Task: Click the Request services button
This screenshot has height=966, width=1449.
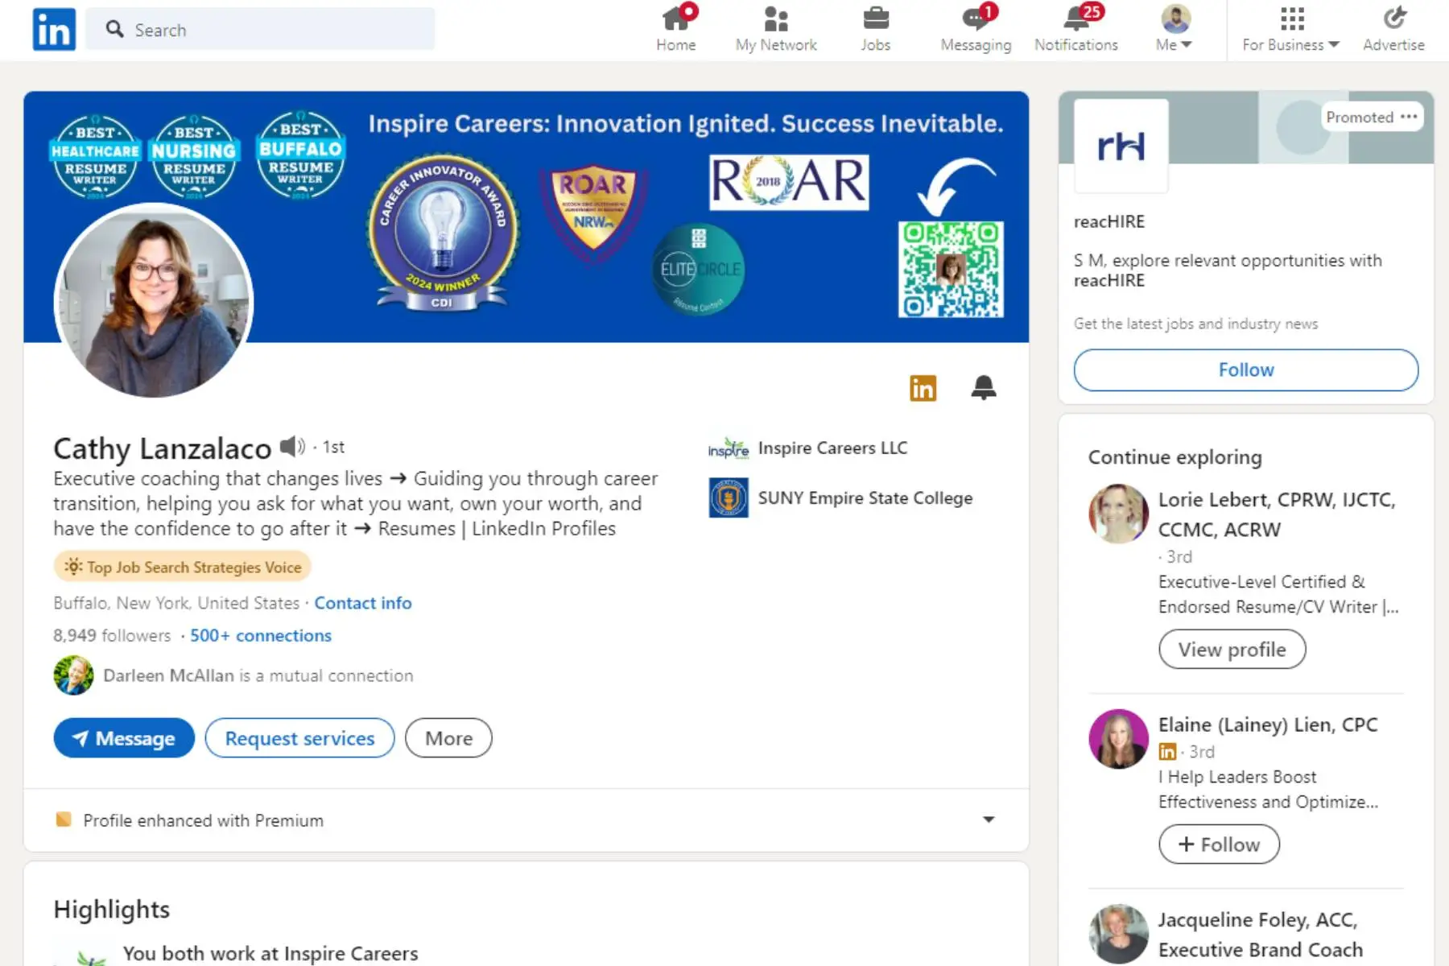Action: click(x=299, y=738)
